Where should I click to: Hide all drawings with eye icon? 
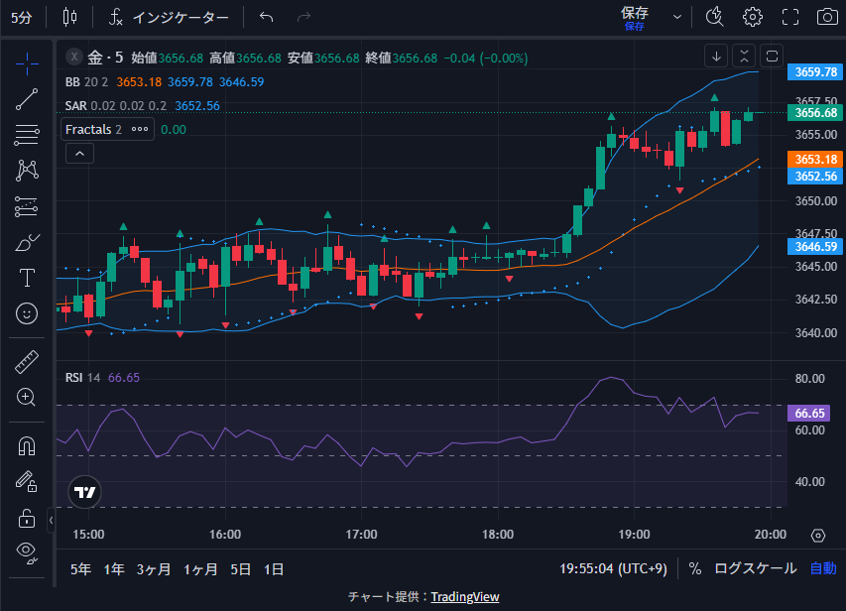pos(27,551)
